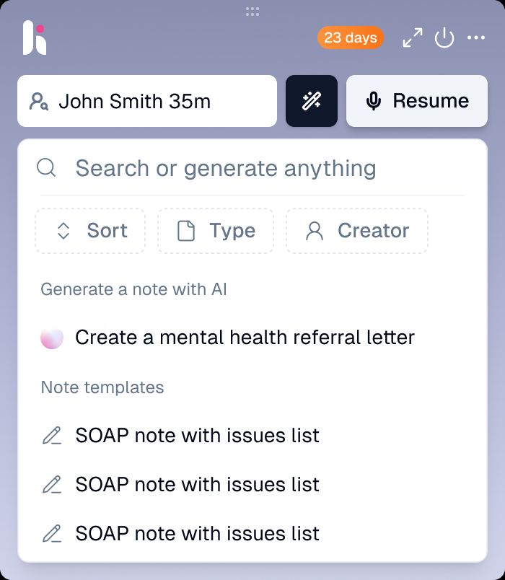Click the magnifier search icon
The width and height of the screenshot is (505, 580).
(46, 168)
